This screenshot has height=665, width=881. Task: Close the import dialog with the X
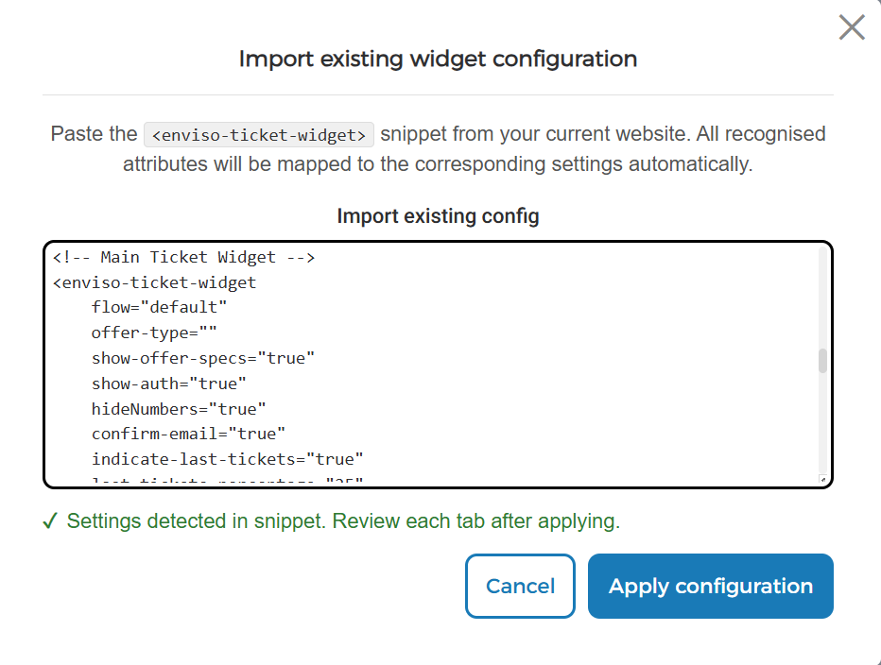pos(851,27)
